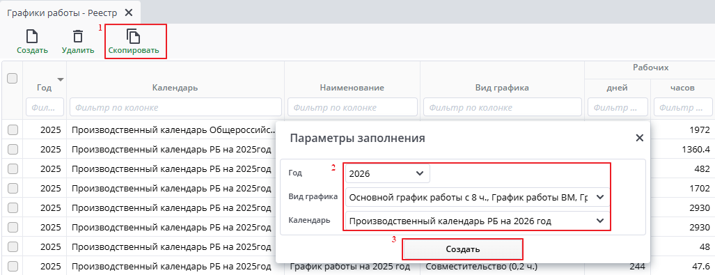The height and width of the screenshot is (275, 715).
Task: Click the sort arrow on Год column
Action: pos(60,80)
